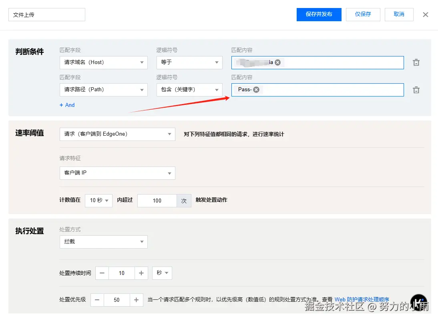Delete the Host condition row with trash icon

pos(416,62)
